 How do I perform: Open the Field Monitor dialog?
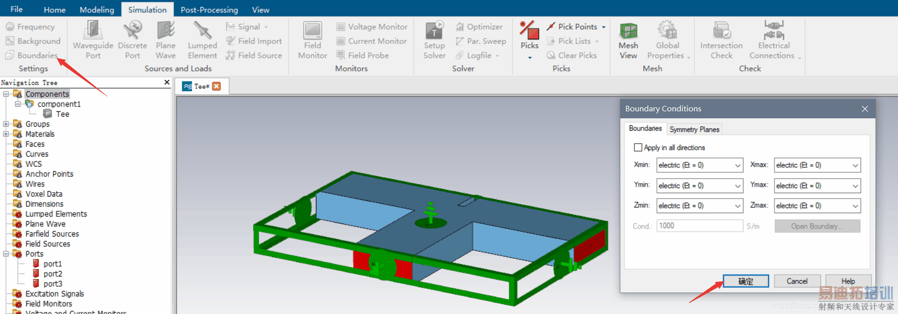tap(313, 40)
